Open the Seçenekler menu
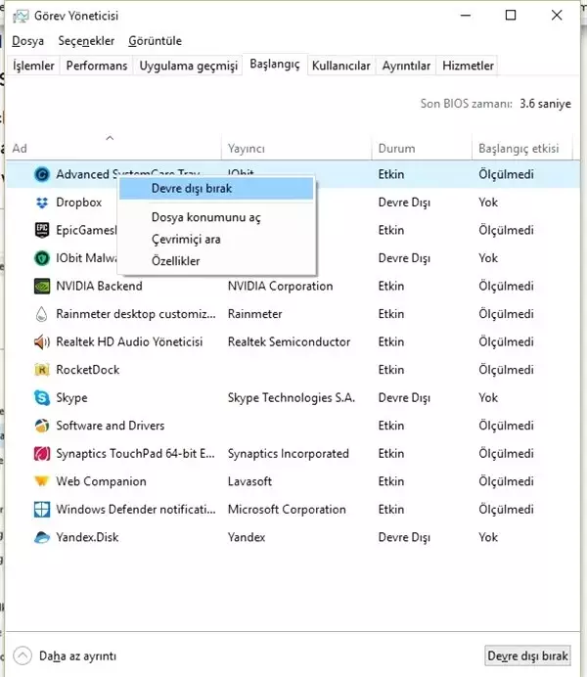The image size is (587, 677). tap(86, 41)
